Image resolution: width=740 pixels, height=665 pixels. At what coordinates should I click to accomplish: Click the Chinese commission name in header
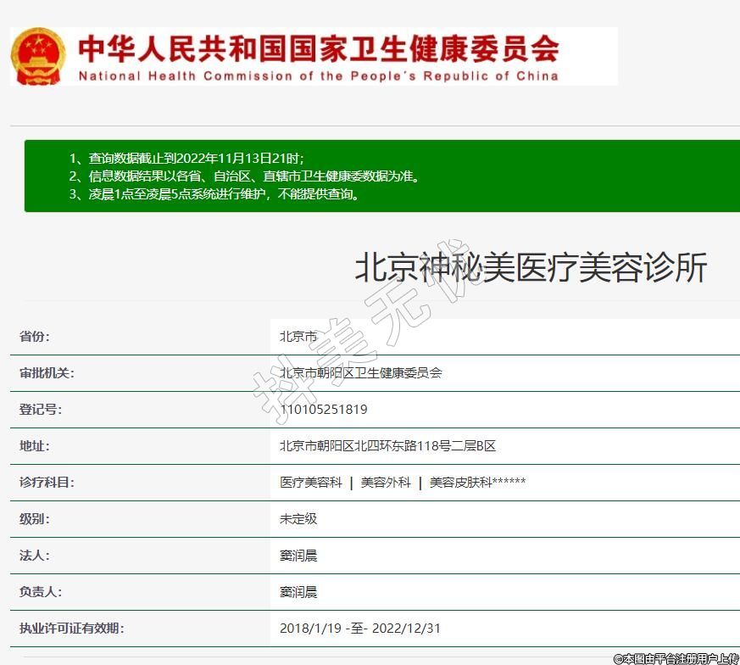pos(319,49)
